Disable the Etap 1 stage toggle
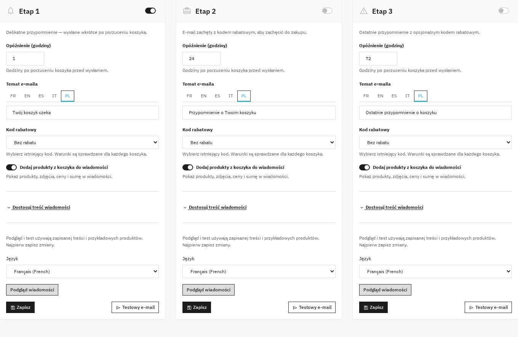The width and height of the screenshot is (518, 337). tap(150, 11)
